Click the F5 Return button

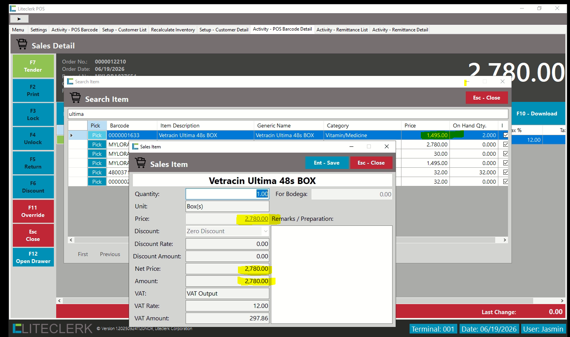33,163
